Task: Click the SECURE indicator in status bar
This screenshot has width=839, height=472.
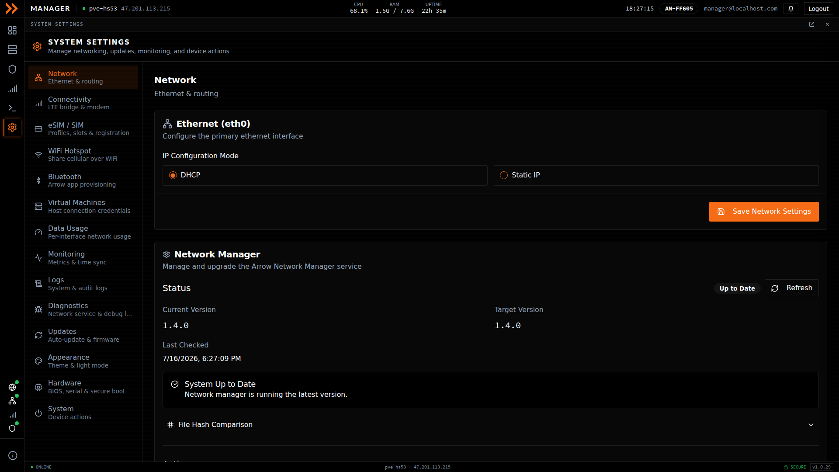Action: 794,467
